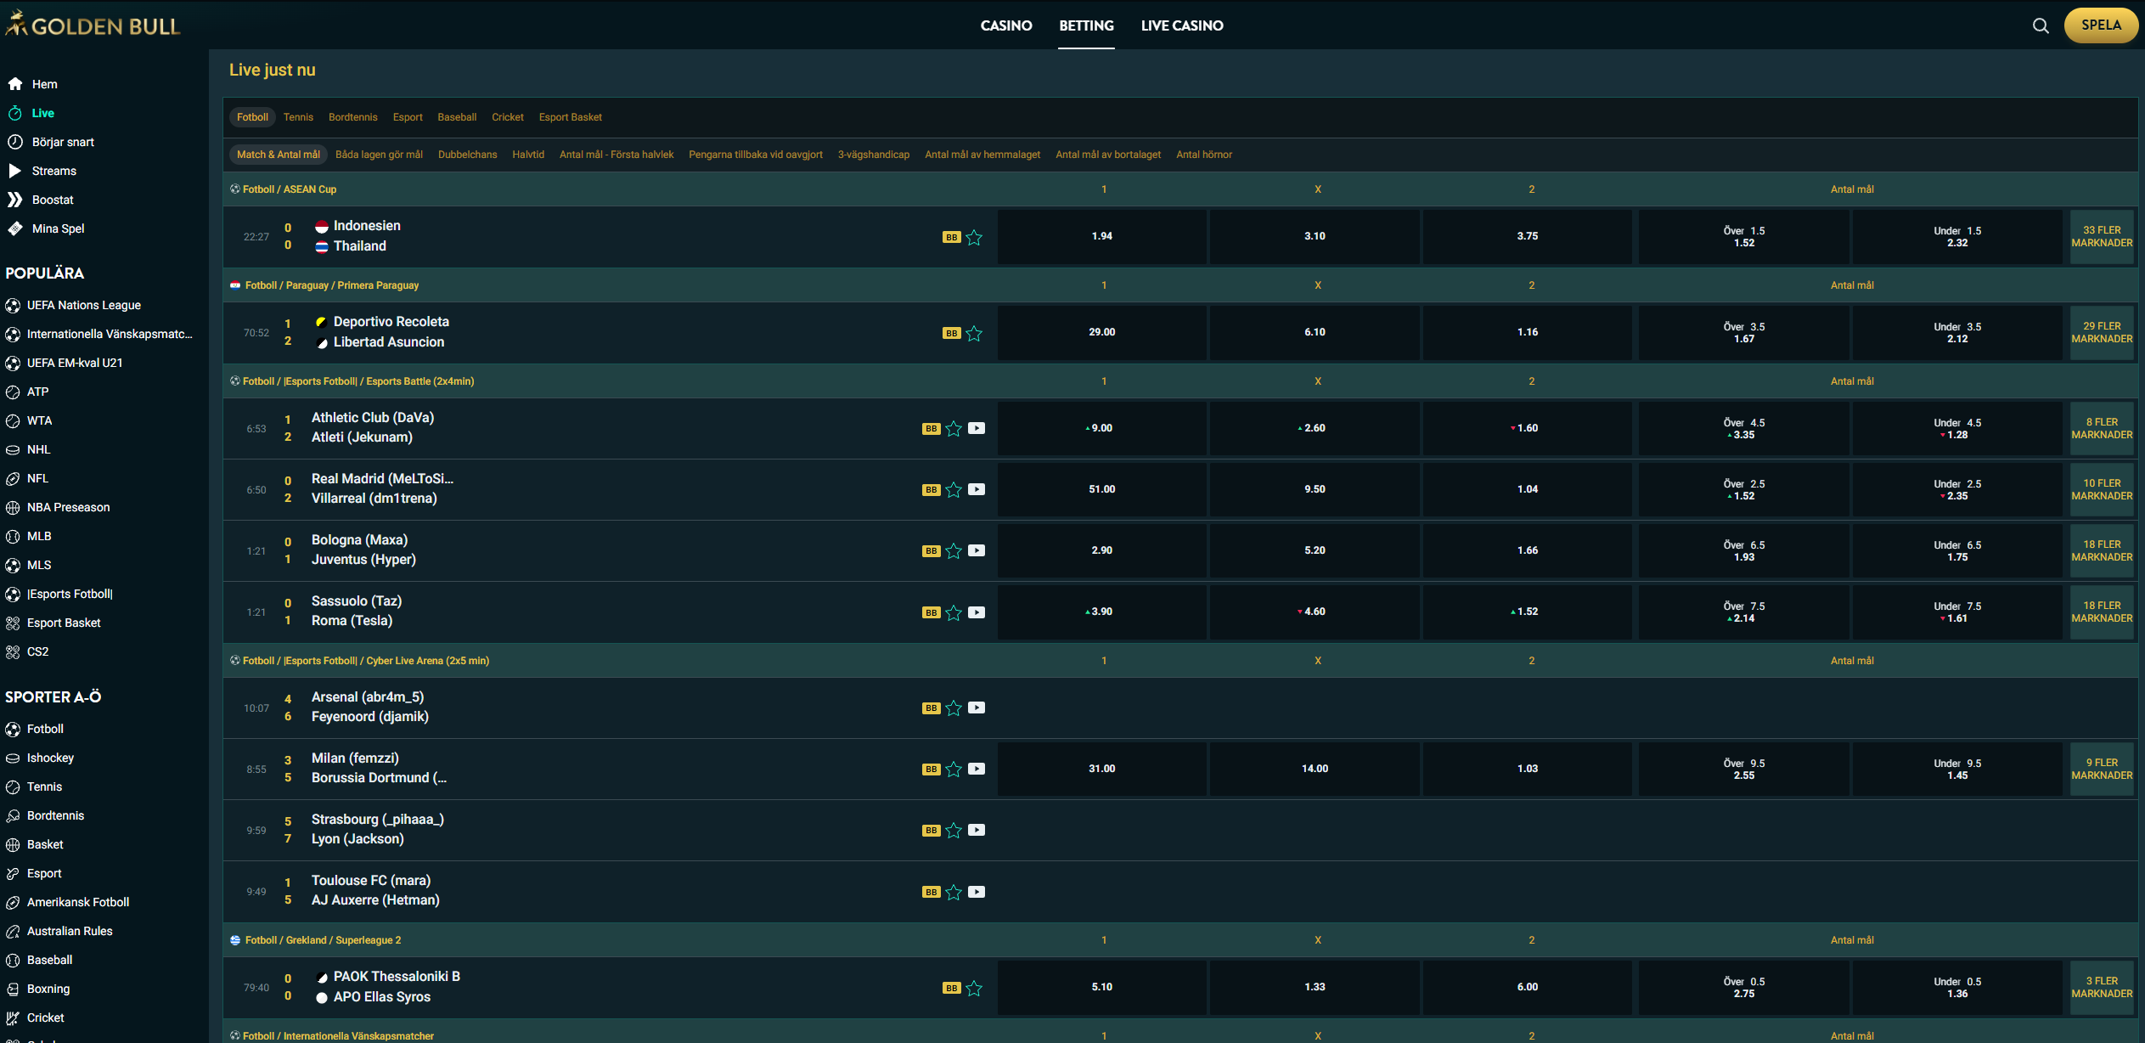The width and height of the screenshot is (2145, 1043).
Task: Click the Streams play icon
Action: pos(14,171)
